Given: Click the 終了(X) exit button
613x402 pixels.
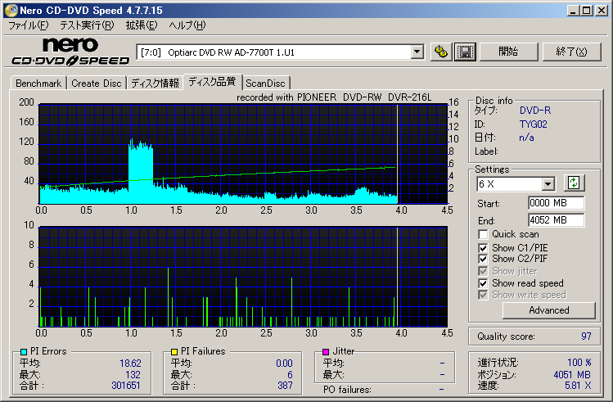Looking at the screenshot, I should (x=571, y=52).
